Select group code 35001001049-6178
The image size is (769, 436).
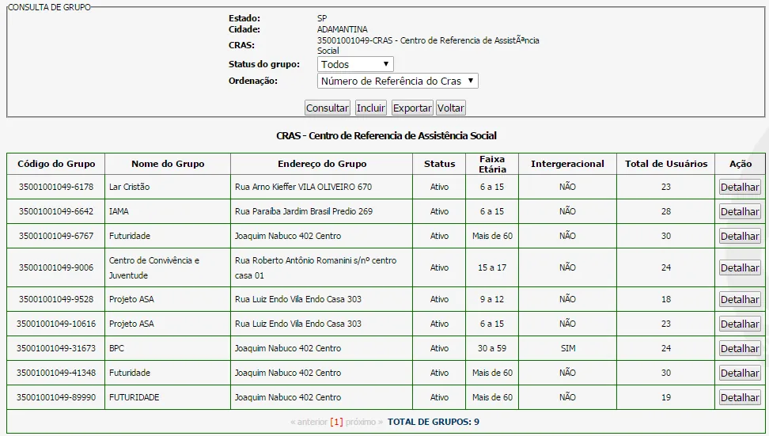coord(56,187)
